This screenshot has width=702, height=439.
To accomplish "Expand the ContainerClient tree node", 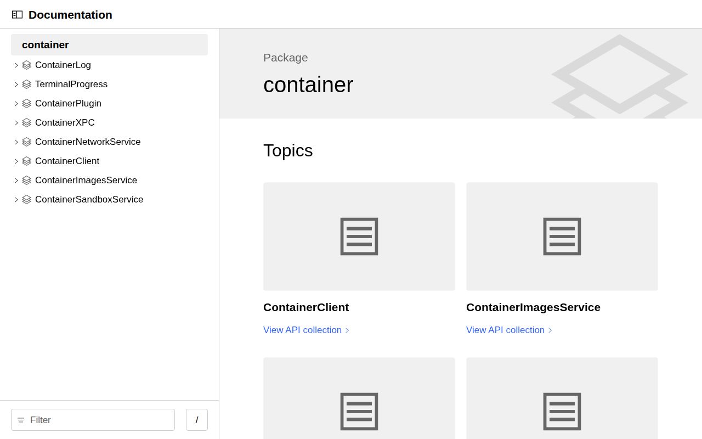I will pos(16,161).
